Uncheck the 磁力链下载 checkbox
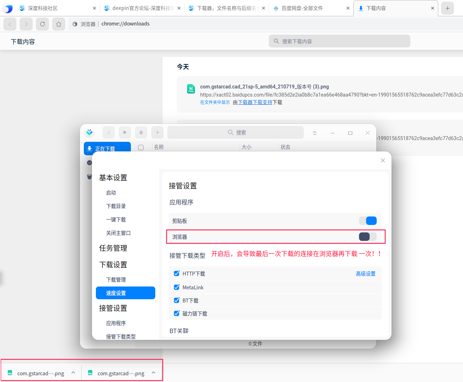Image resolution: width=463 pixels, height=382 pixels. [177, 313]
